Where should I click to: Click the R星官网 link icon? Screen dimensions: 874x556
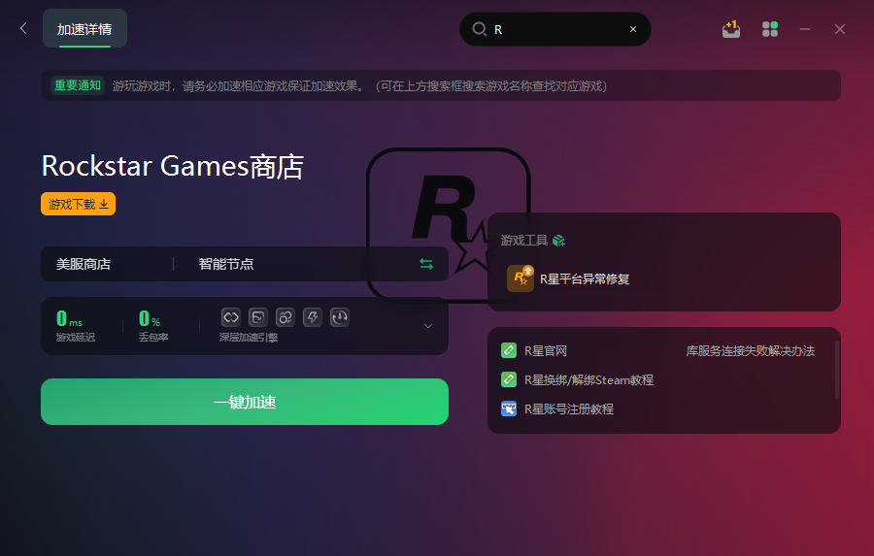tap(508, 350)
